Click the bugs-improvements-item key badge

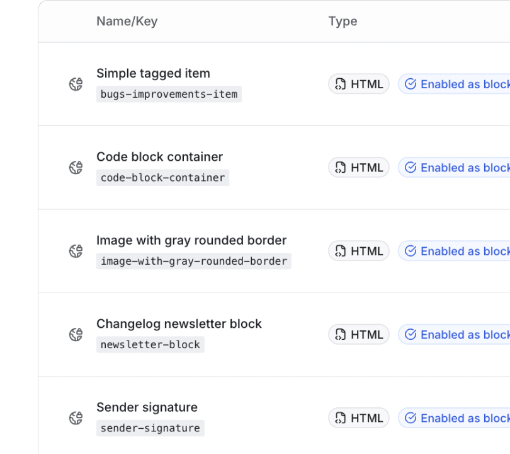[169, 94]
